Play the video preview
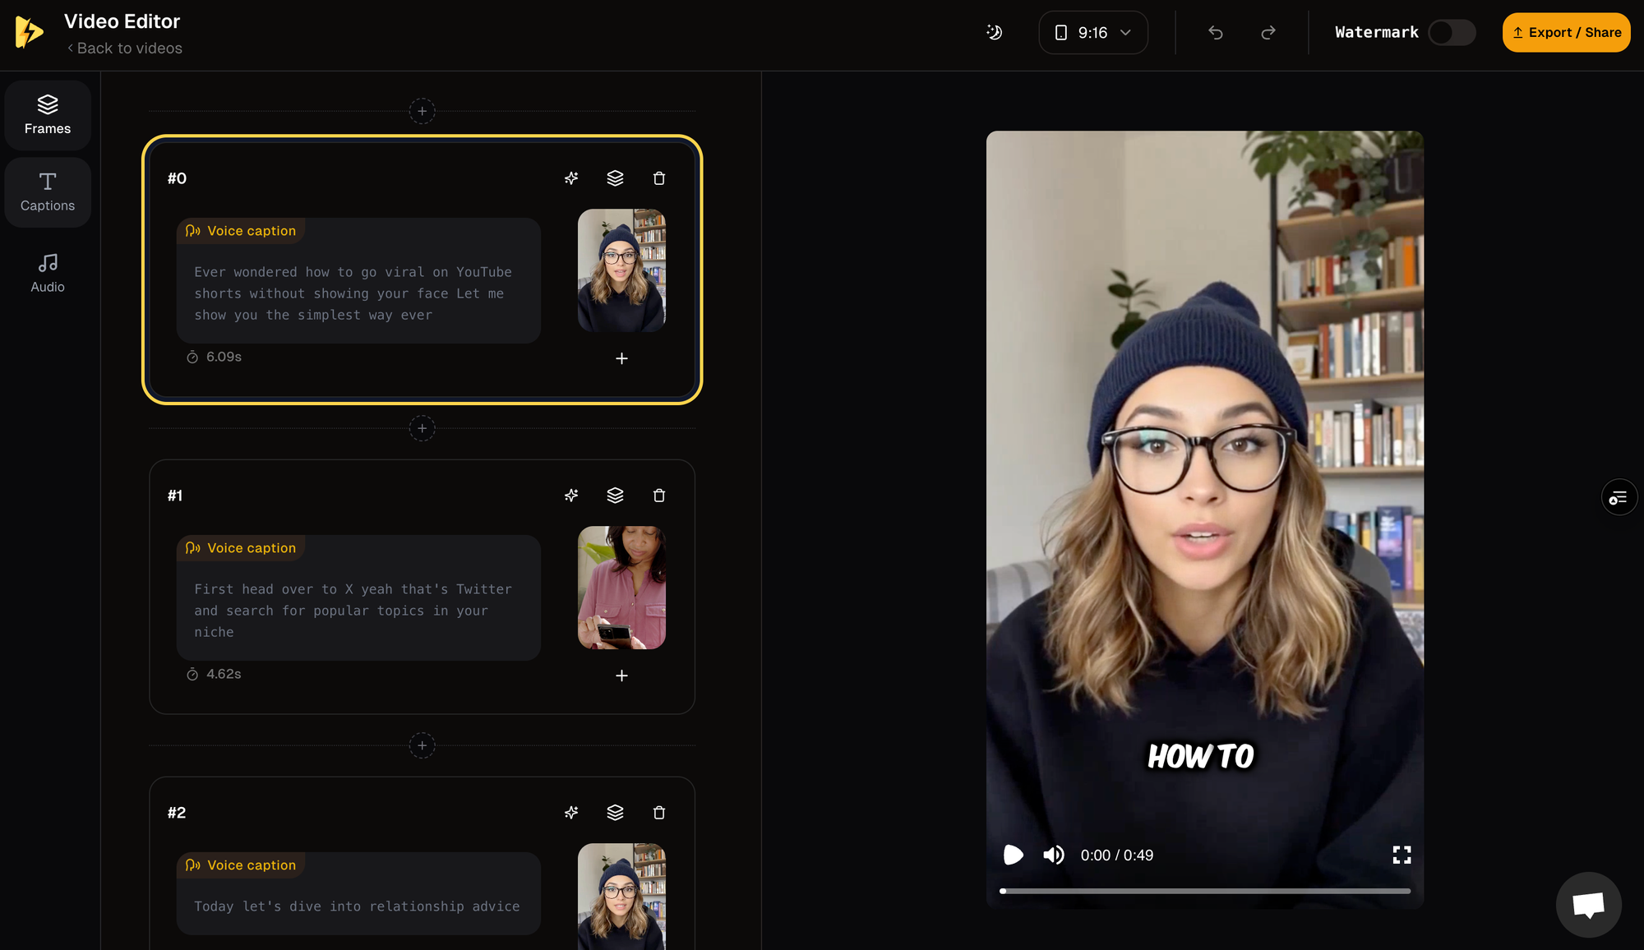 (x=1014, y=855)
